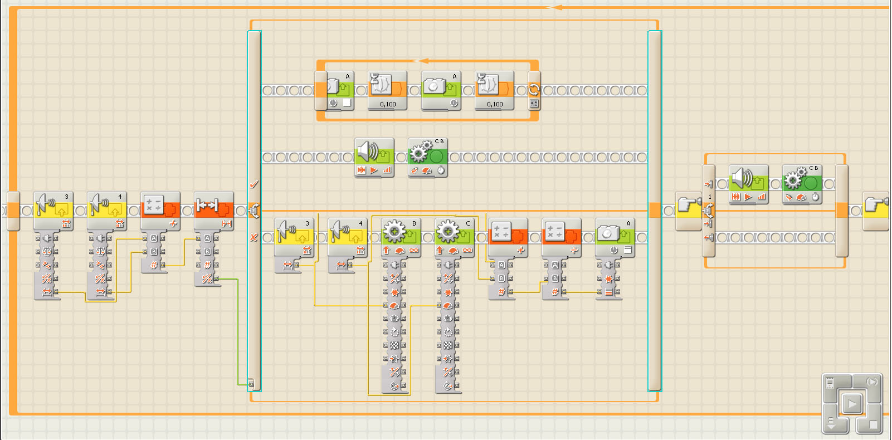Viewport: 892px width, 440px height.
Task: Select the Math block right after Motor C
Action: (x=508, y=237)
